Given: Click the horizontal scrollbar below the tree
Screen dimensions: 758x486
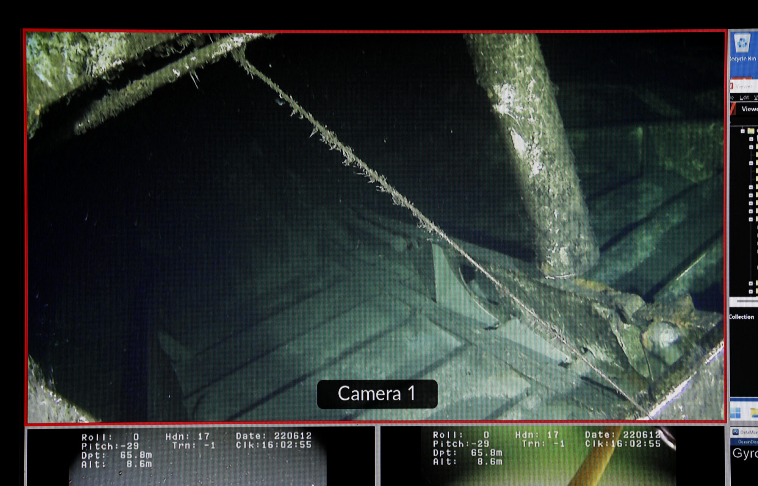Looking at the screenshot, I should (x=747, y=301).
